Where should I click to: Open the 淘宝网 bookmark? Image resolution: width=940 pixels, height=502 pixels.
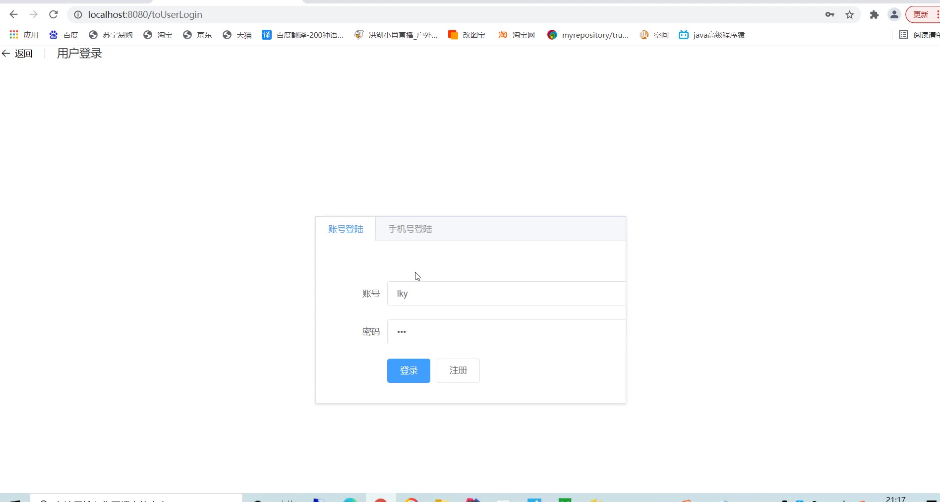click(517, 35)
